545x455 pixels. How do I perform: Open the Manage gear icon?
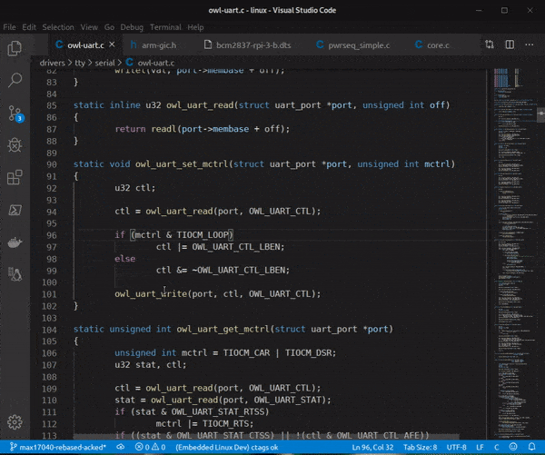(15, 422)
